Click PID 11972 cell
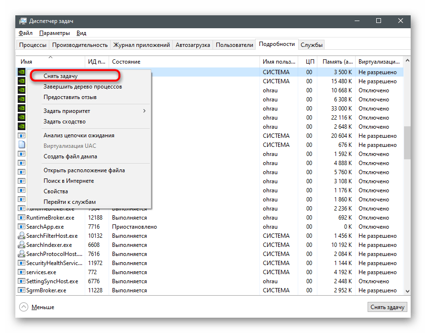 [x=95, y=263]
